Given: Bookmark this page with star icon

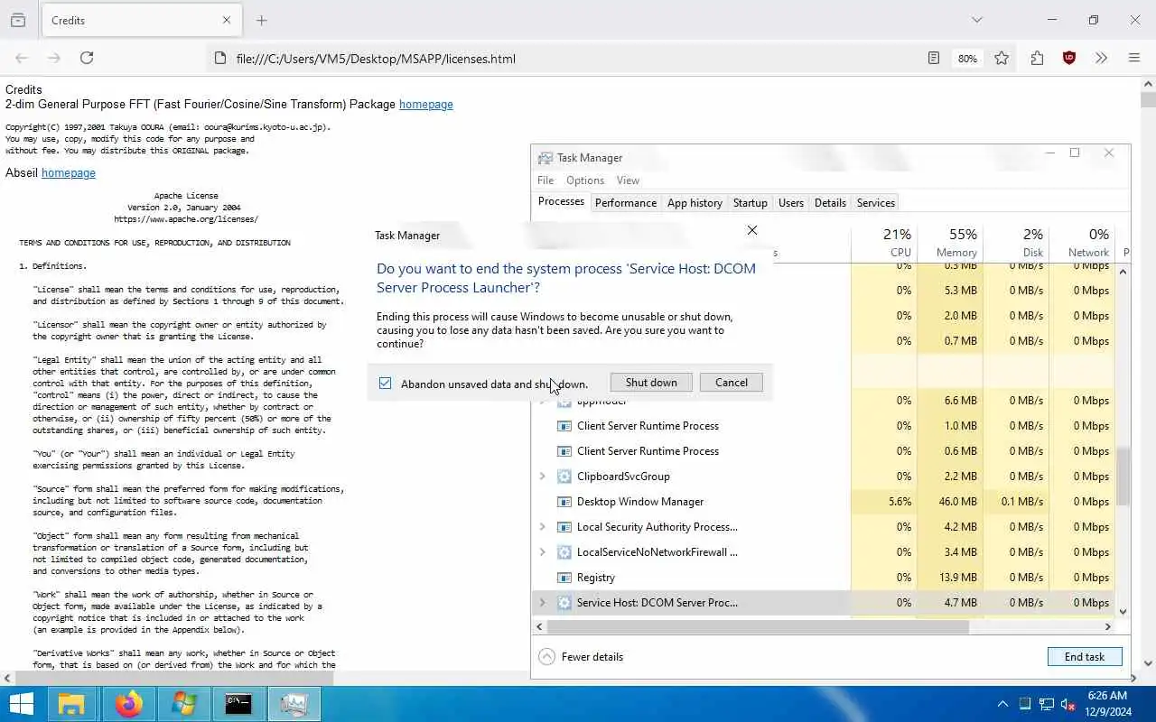Looking at the screenshot, I should pyautogui.click(x=1002, y=58).
